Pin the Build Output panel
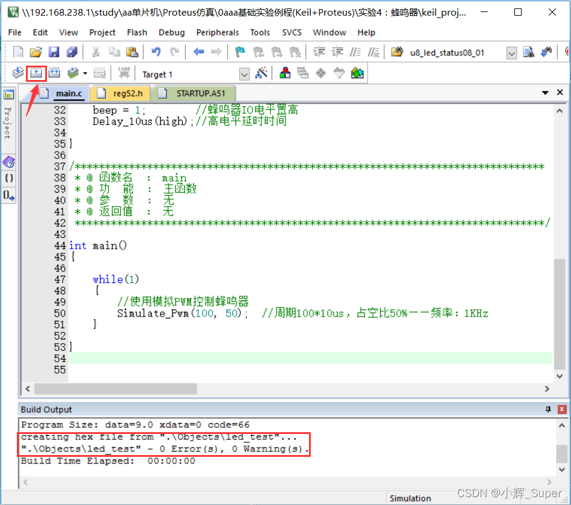571x505 pixels. click(x=548, y=409)
